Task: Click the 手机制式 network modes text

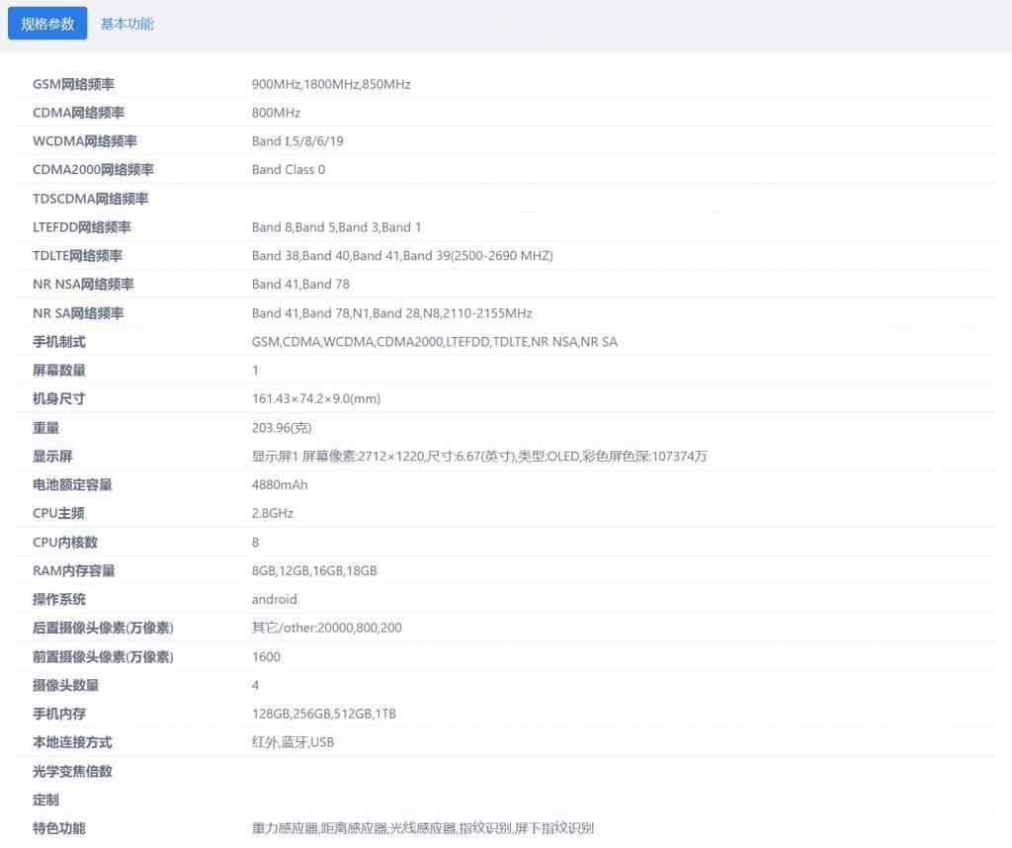Action: coord(434,341)
